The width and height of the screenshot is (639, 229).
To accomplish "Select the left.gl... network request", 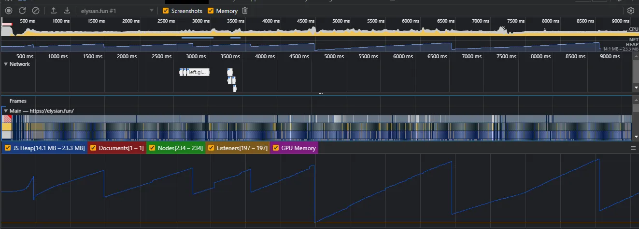I will 198,72.
